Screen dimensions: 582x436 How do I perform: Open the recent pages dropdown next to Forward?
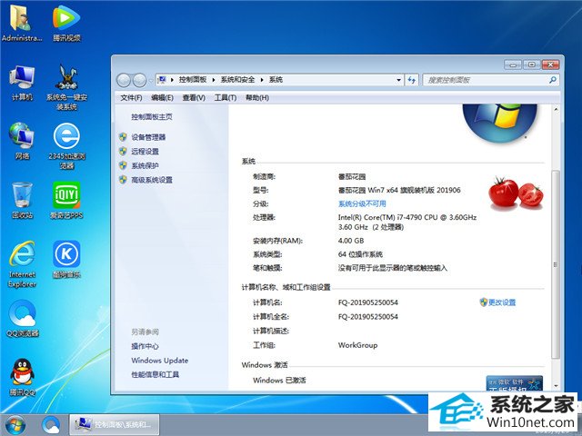click(151, 80)
